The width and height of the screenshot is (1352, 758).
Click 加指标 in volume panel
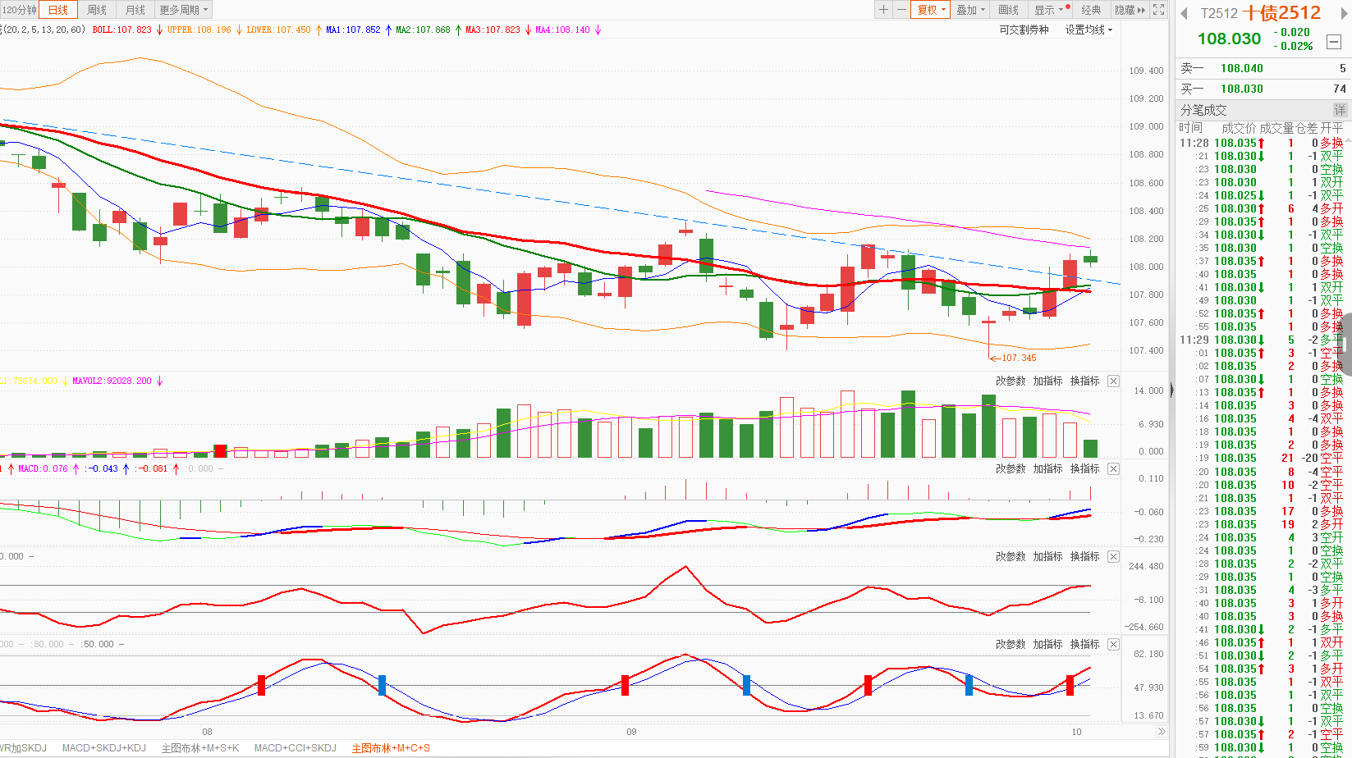click(x=1047, y=381)
